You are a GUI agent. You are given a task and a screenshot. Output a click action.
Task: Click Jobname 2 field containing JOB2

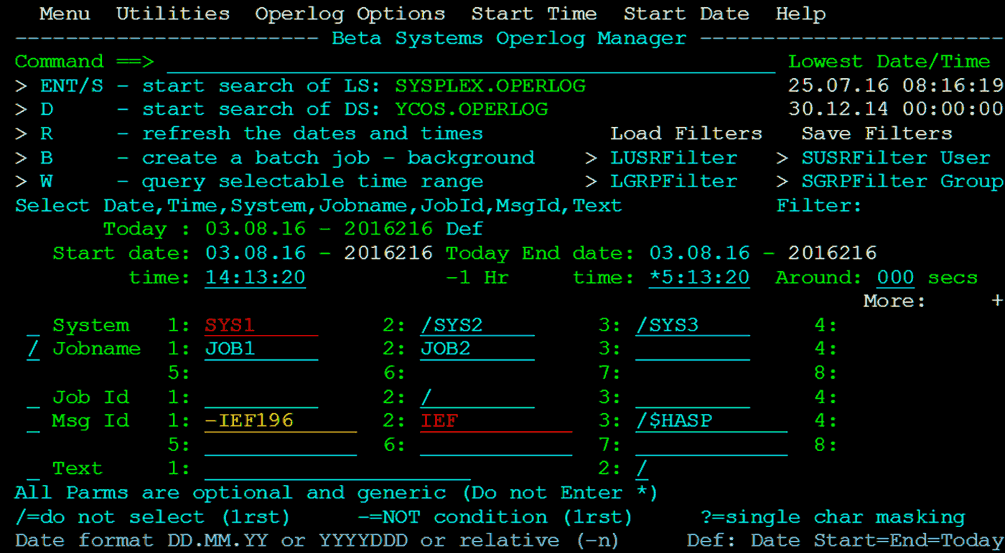[477, 349]
